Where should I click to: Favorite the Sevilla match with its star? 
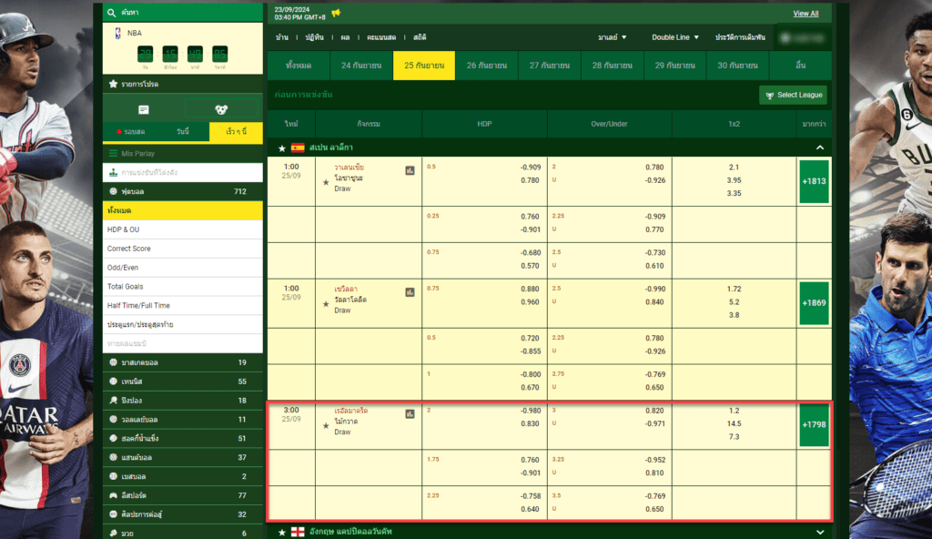point(326,304)
